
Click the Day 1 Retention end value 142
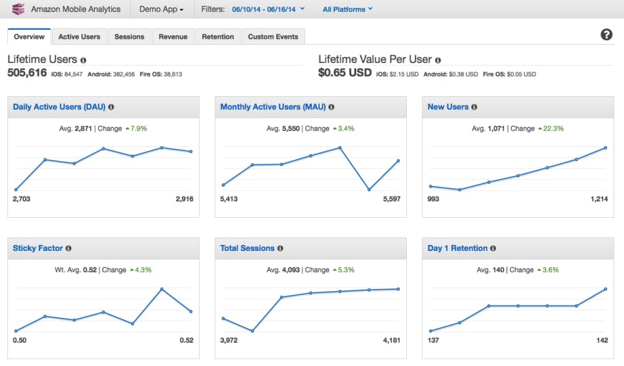tap(602, 340)
